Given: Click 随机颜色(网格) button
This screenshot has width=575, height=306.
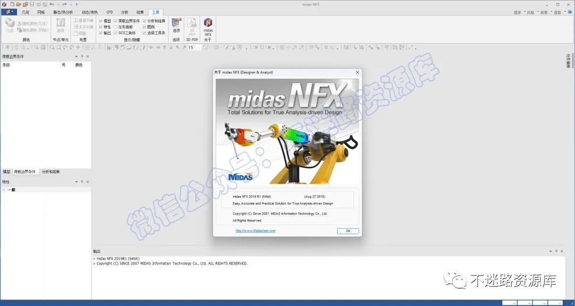Looking at the screenshot, I should 32,30.
